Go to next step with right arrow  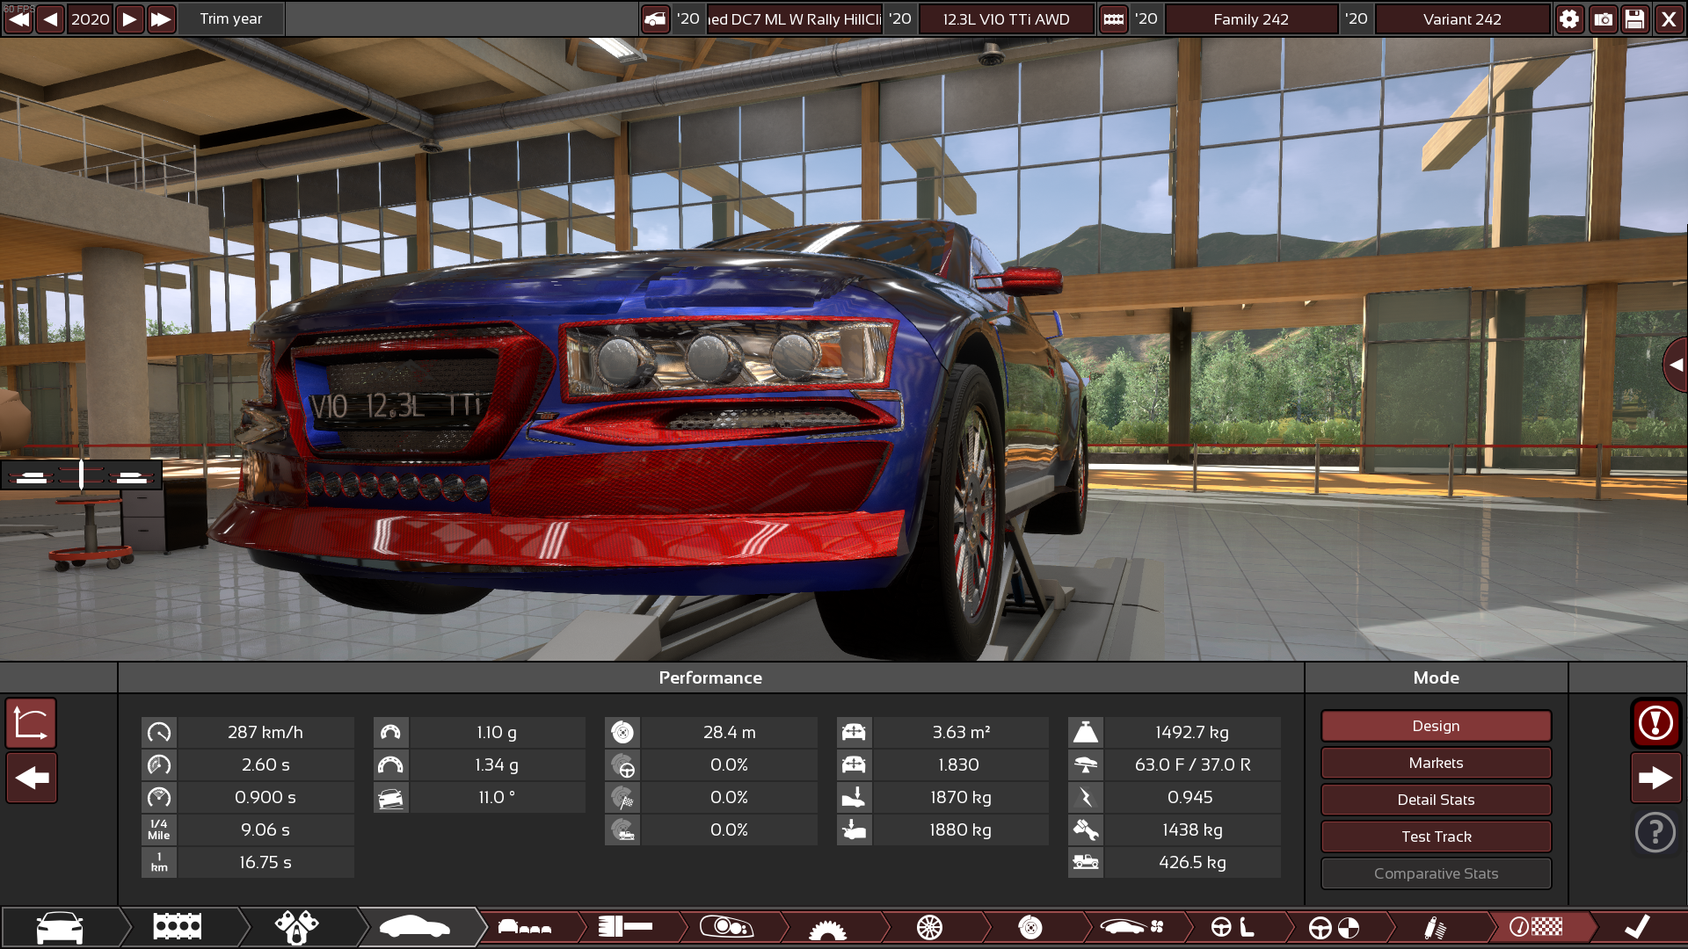click(1655, 778)
